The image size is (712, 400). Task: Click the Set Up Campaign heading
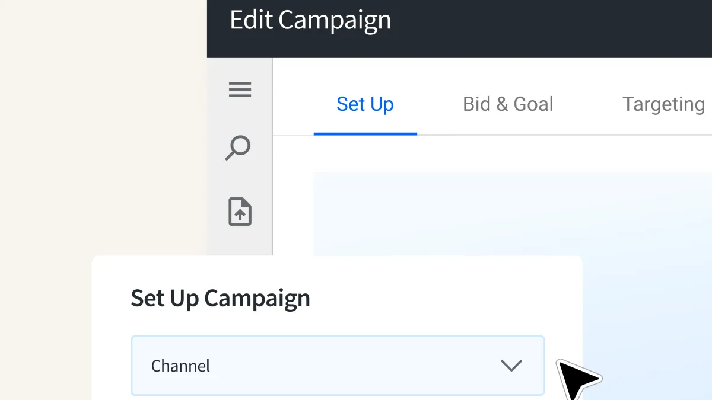220,298
